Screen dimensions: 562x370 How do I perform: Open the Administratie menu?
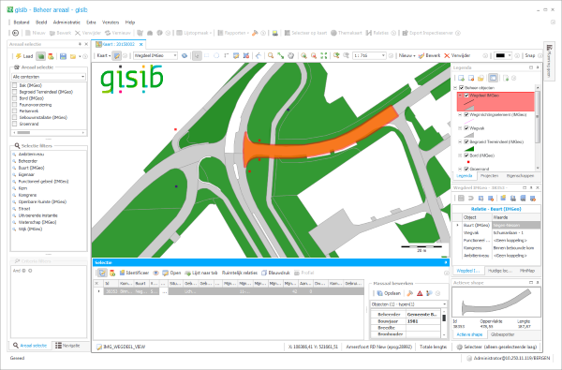(x=67, y=22)
